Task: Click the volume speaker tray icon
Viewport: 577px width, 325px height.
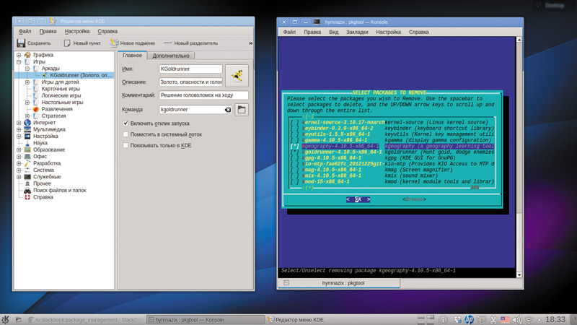Action: pos(517,320)
